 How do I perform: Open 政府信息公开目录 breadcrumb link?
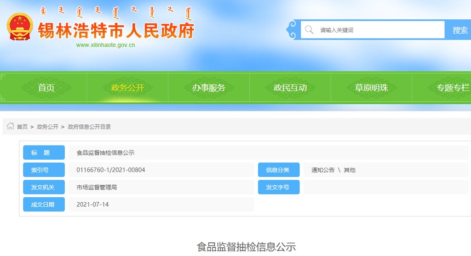tap(89, 127)
